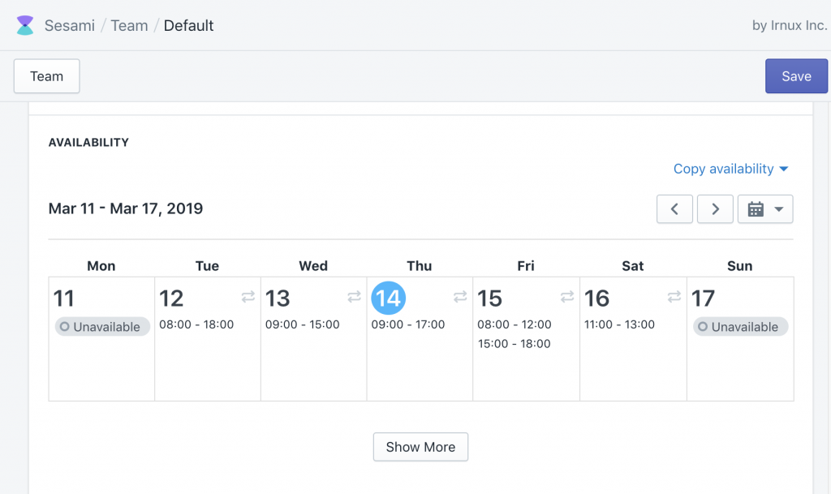Toggle Unavailable badge on Sunday 17

pos(740,327)
